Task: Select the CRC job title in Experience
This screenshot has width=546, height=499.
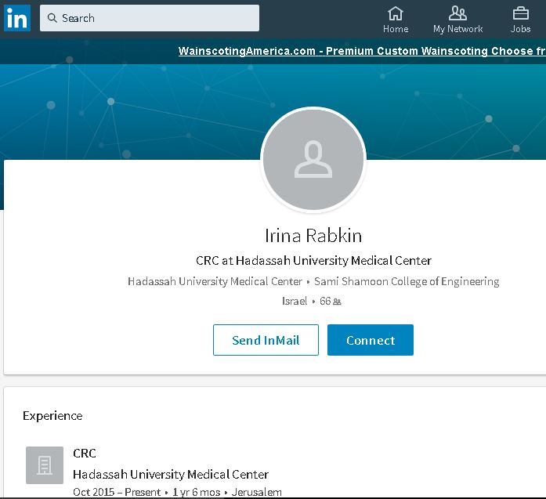Action: 85,453
